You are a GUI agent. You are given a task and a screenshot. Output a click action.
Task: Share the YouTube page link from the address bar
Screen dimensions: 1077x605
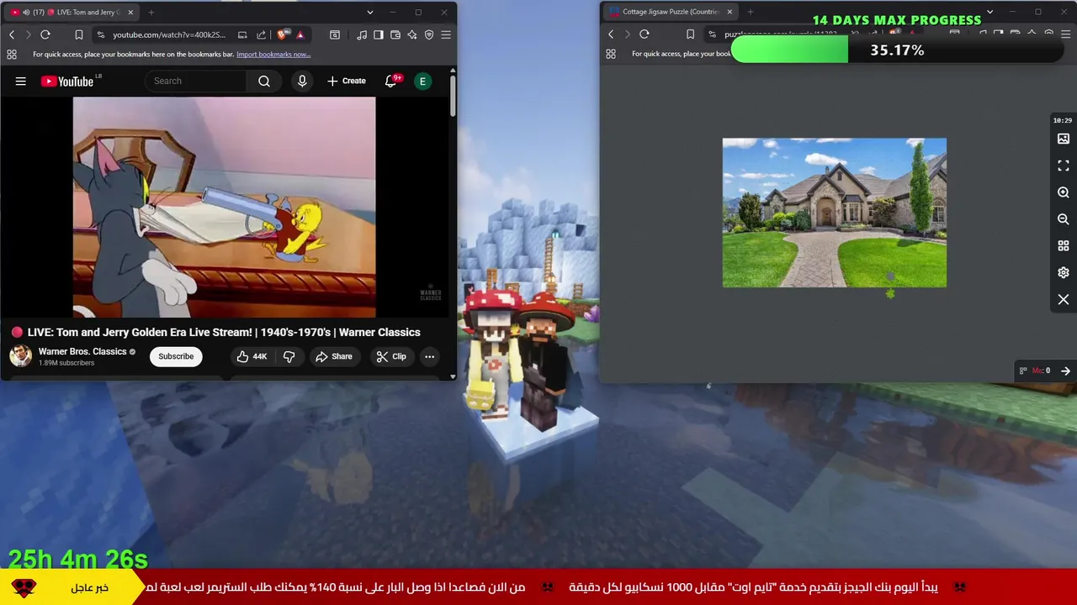pyautogui.click(x=261, y=34)
